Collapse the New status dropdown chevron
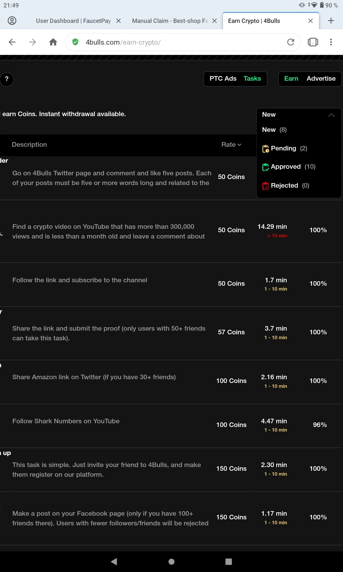 pyautogui.click(x=331, y=115)
